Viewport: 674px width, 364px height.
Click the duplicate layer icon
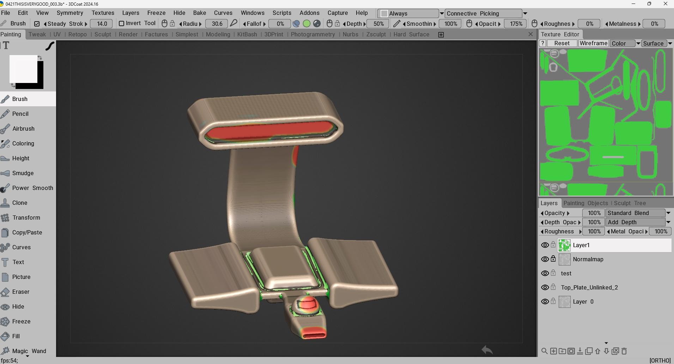tap(589, 351)
